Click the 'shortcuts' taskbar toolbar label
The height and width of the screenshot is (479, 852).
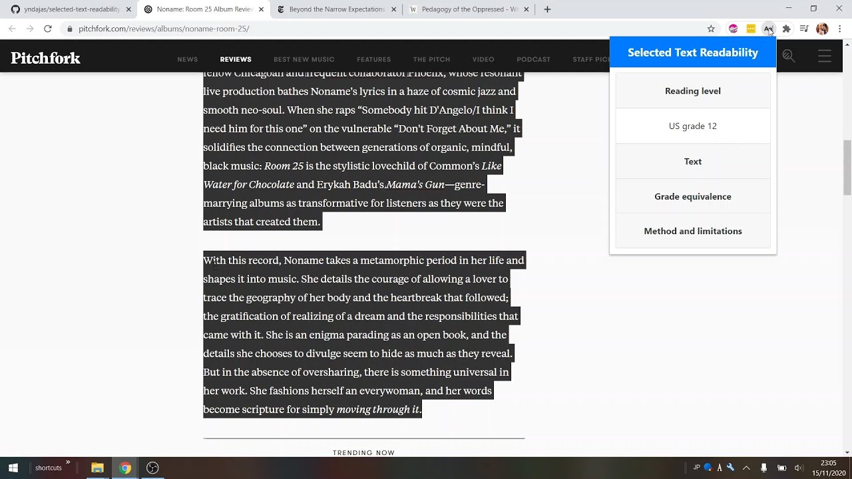click(49, 468)
